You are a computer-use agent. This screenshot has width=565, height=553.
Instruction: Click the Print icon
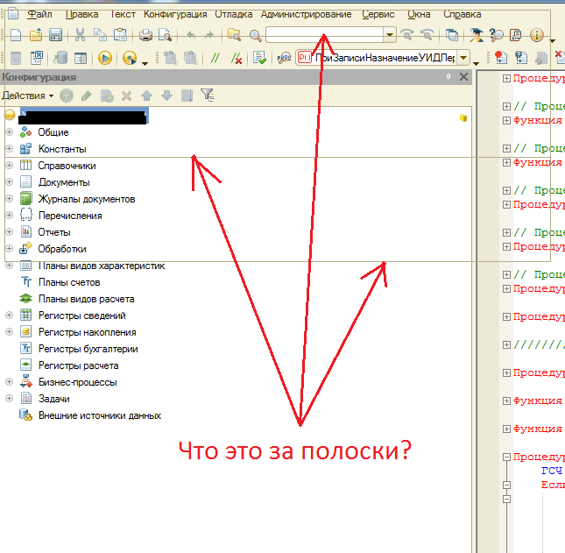point(145,35)
